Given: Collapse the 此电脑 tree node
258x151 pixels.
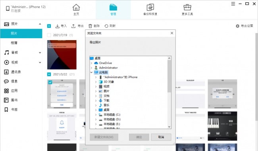Looking at the screenshot, I should click(x=91, y=72).
